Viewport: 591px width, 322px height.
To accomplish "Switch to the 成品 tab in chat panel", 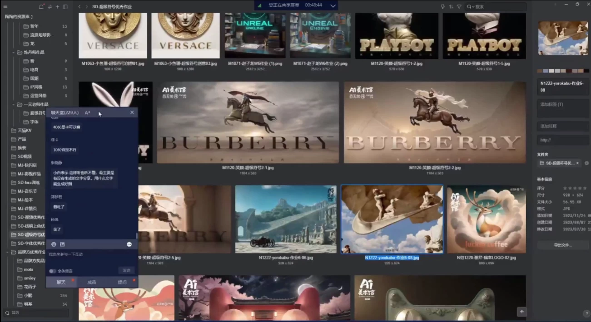I will (x=92, y=282).
